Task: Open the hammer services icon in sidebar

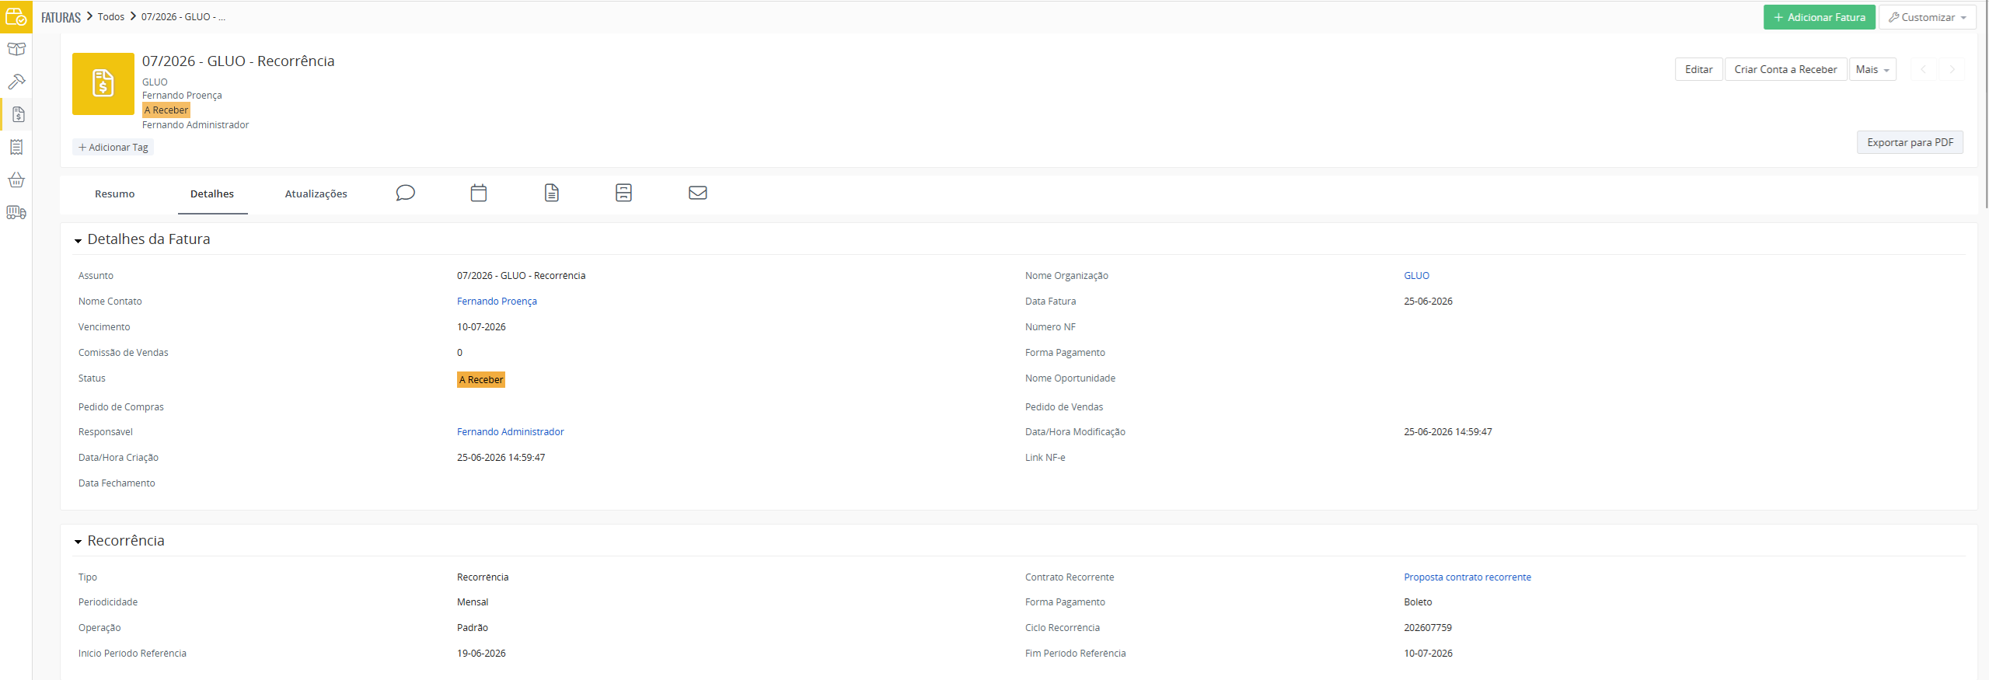Action: (16, 82)
